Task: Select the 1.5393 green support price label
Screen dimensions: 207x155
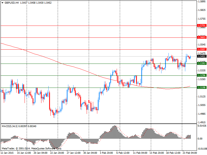Action: 202,64
